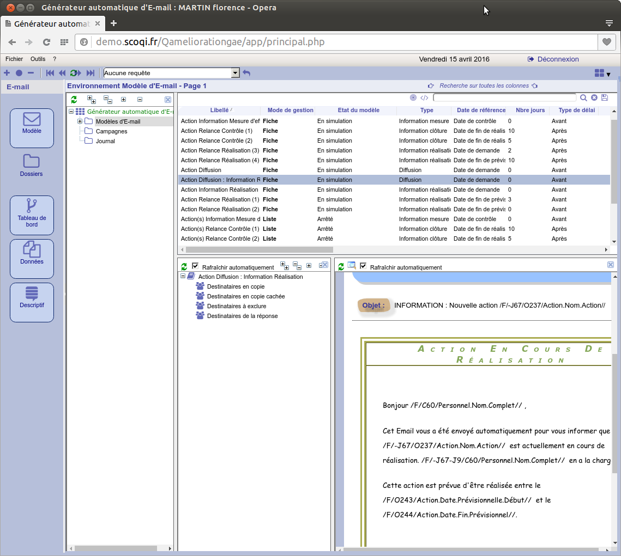Go to the first record
This screenshot has width=621, height=556.
pyautogui.click(x=50, y=73)
